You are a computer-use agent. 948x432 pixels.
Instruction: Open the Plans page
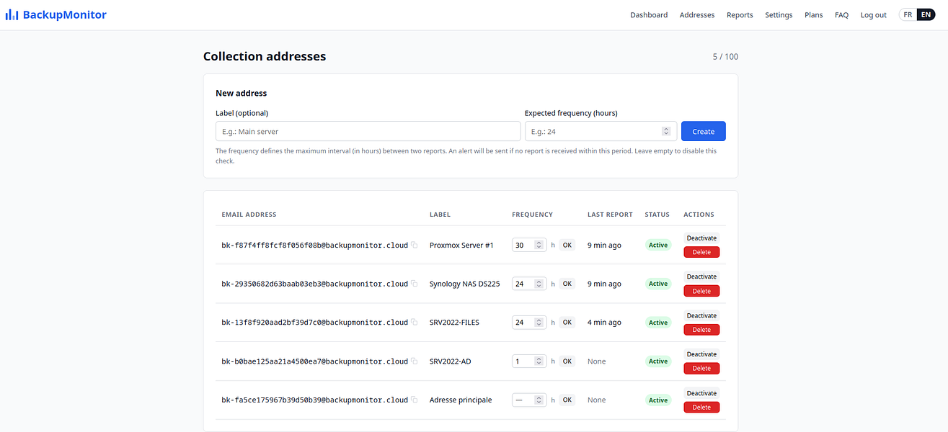[813, 15]
